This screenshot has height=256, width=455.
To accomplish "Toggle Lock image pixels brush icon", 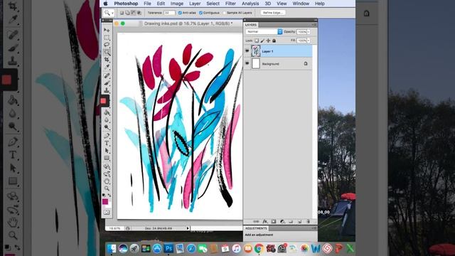I will tap(262, 41).
